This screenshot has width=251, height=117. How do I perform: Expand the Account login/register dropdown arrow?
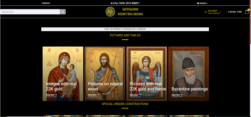click(x=221, y=12)
